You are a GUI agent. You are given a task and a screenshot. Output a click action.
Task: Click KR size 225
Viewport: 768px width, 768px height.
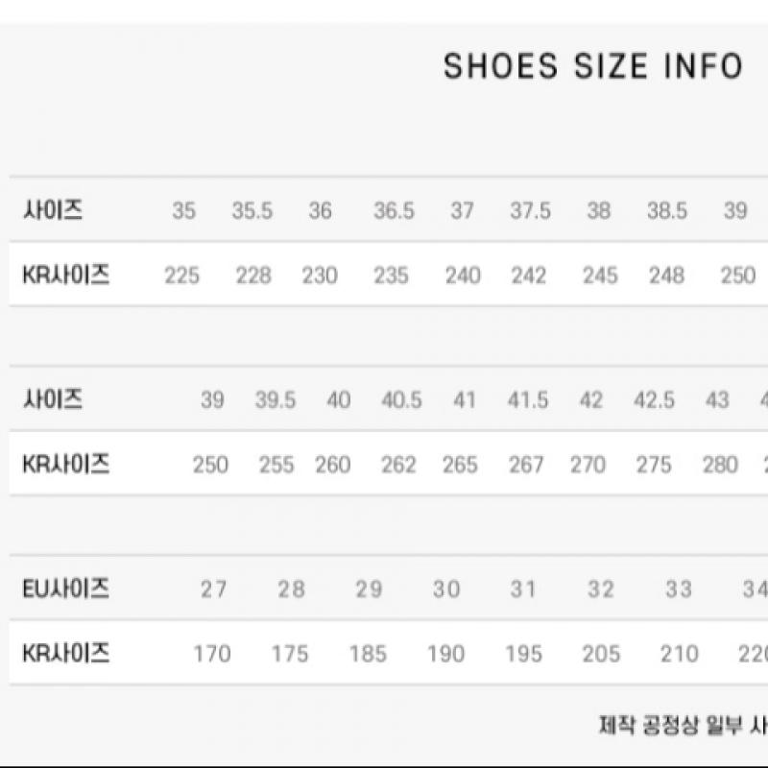tap(181, 276)
